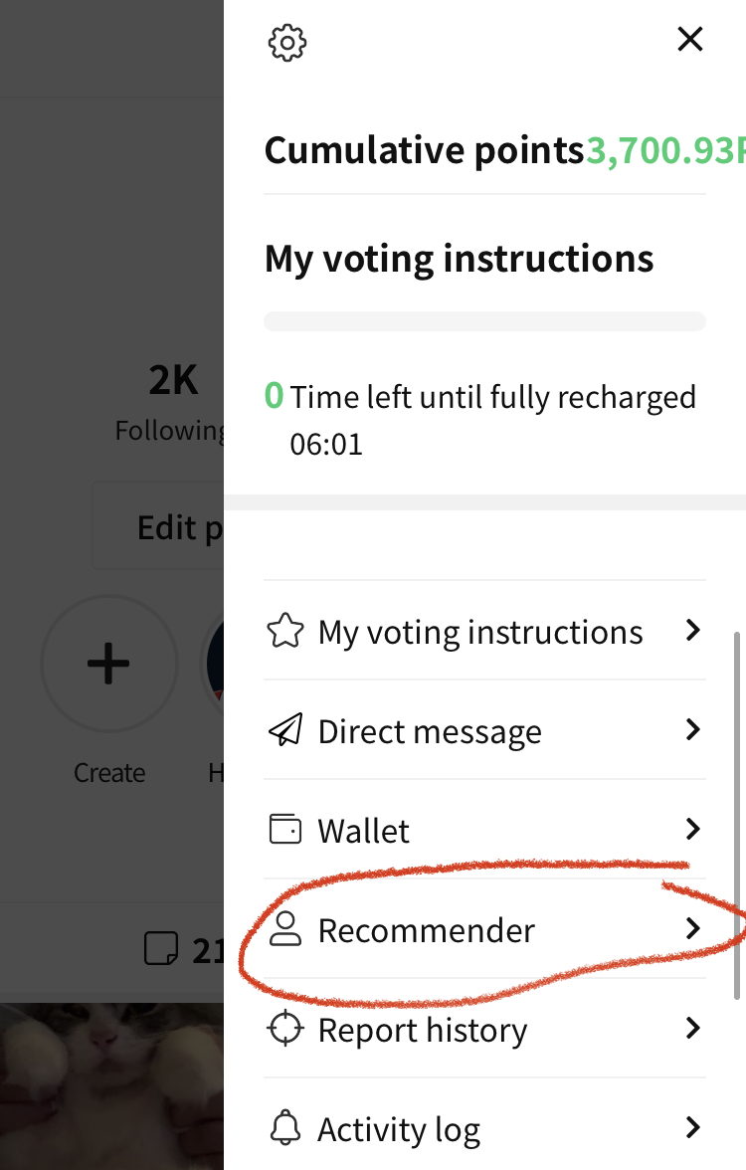Click the Wallet icon
Image resolution: width=746 pixels, height=1170 pixels.
285,830
